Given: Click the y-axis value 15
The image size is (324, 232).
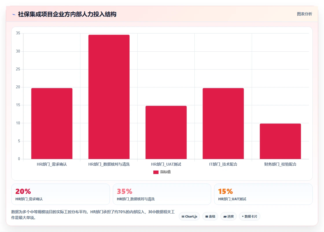Looking at the screenshot, I should coord(18,105).
